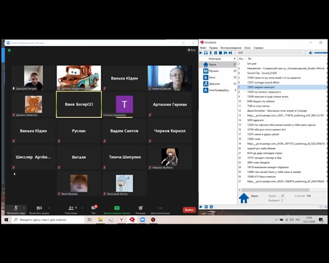329x263 pixels.
Task: Open File Explorer from the taskbar
Action: (x=100, y=220)
